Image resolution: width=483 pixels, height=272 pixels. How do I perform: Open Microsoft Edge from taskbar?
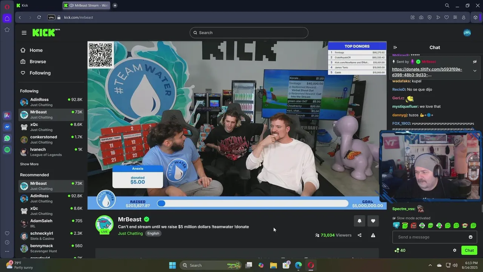pyautogui.click(x=298, y=265)
